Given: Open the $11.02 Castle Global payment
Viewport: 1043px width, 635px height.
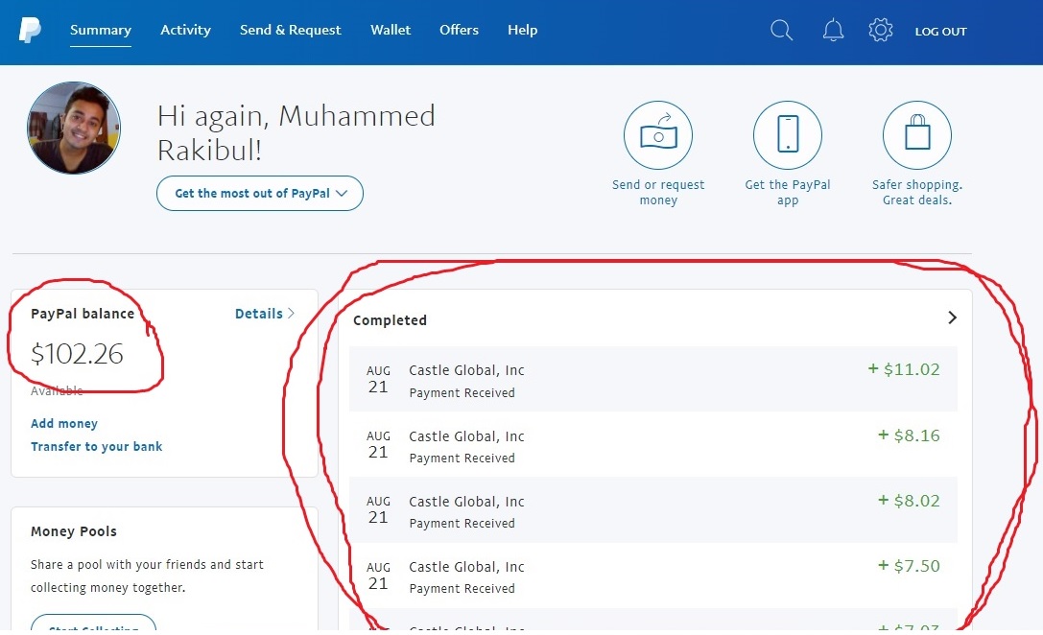Looking at the screenshot, I should tap(652, 380).
